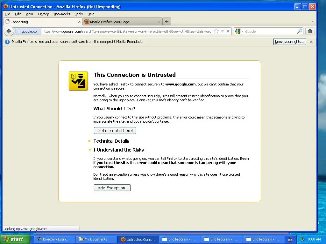326x244 pixels.
Task: Open the list all tabs dropdown
Action: [x=313, y=22]
